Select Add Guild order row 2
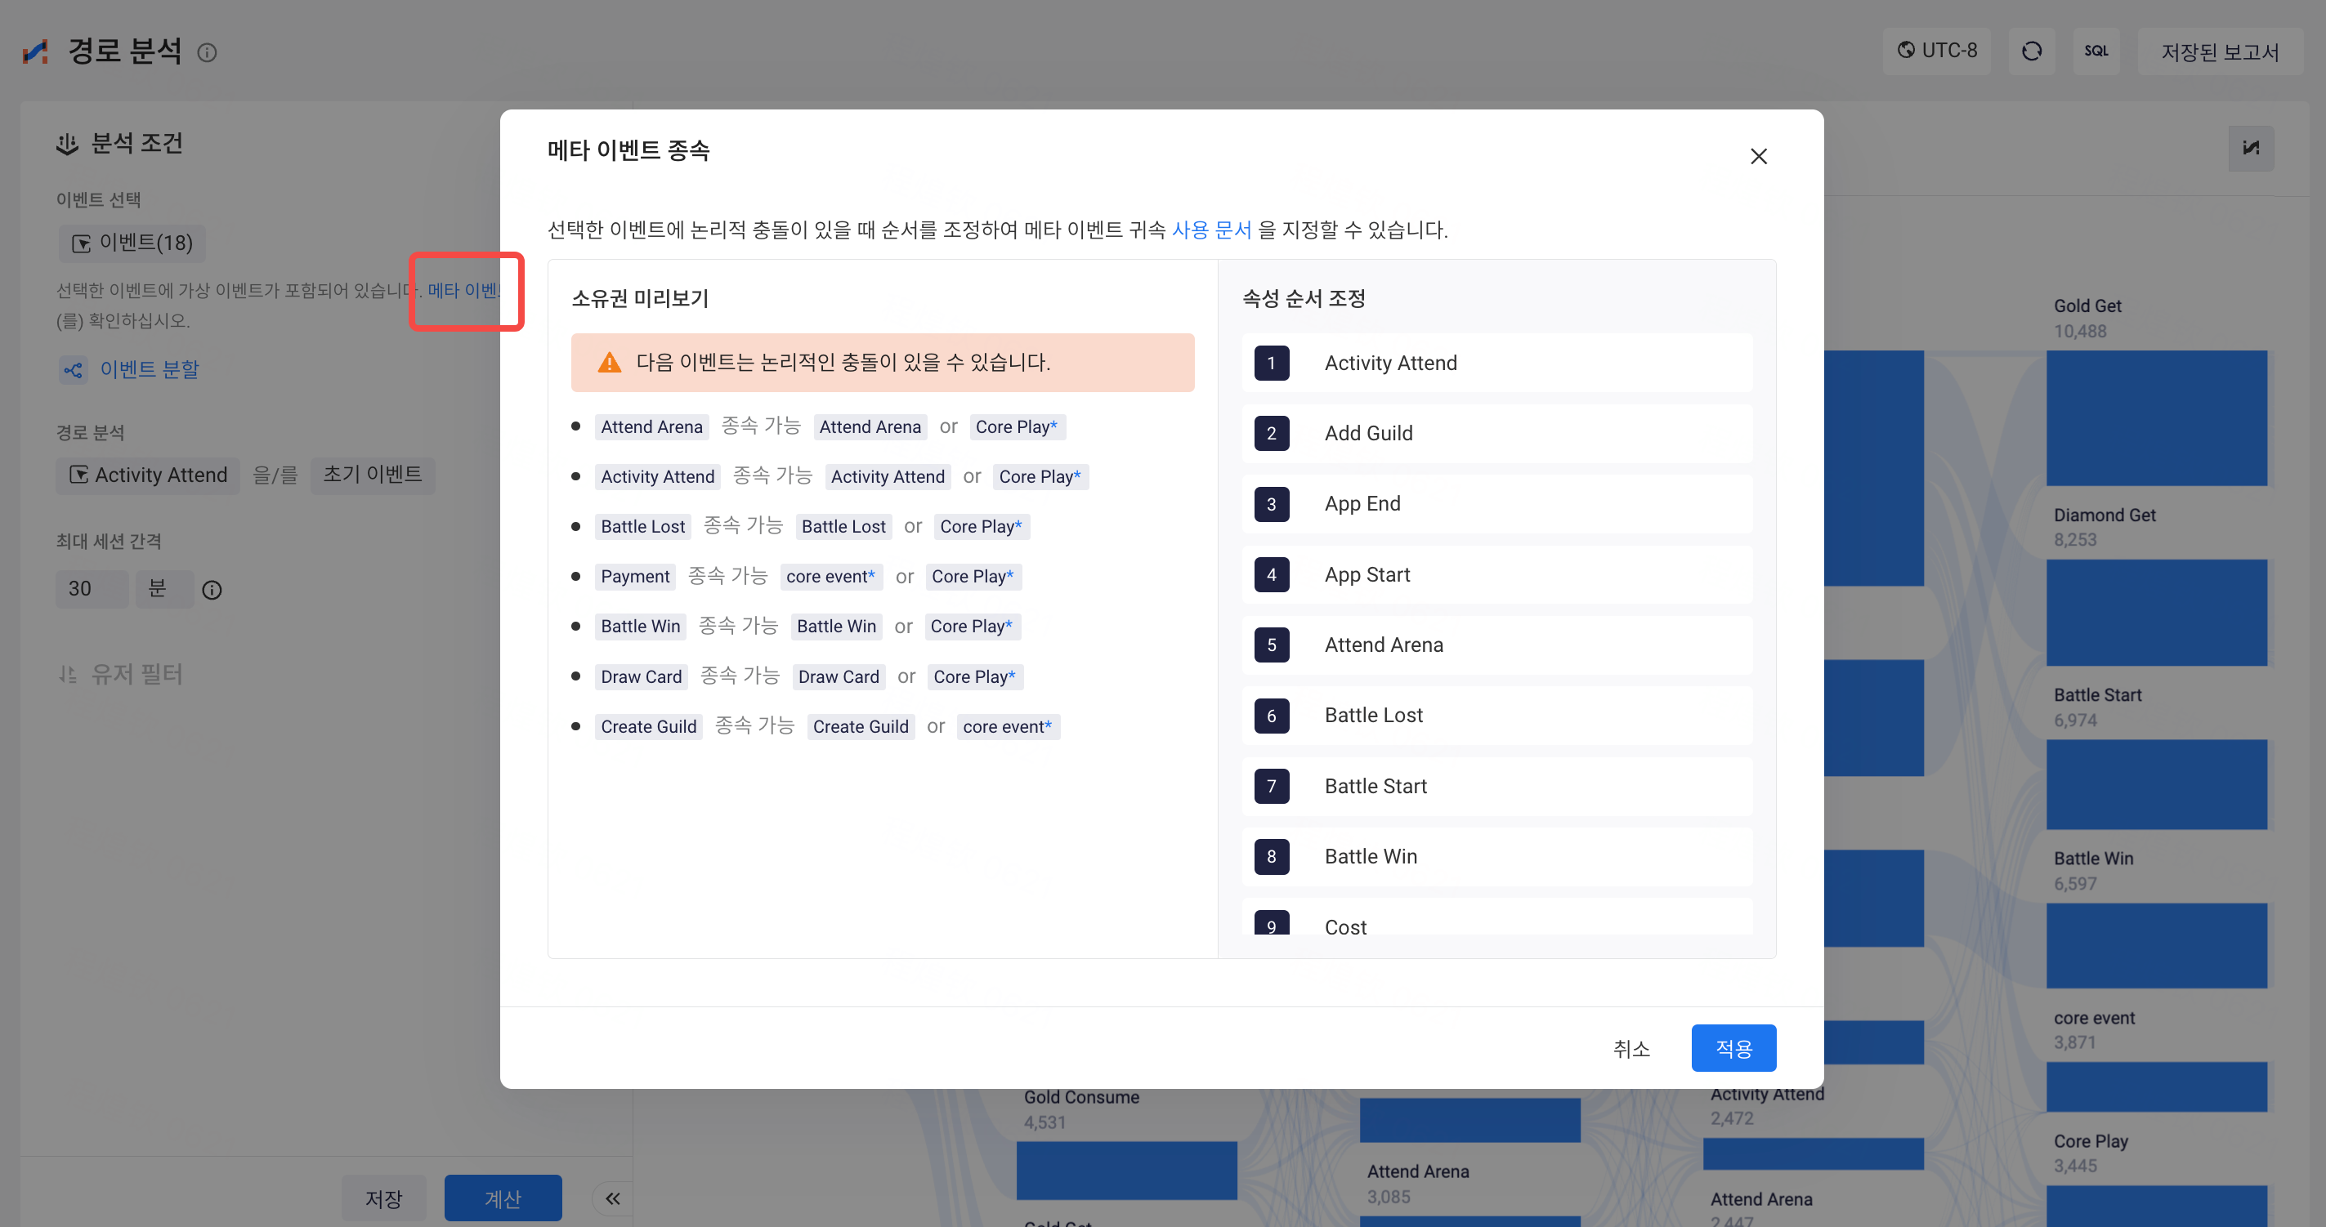The height and width of the screenshot is (1227, 2326). pos(1496,433)
